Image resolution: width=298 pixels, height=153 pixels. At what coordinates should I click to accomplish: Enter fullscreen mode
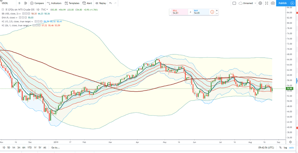267,3
